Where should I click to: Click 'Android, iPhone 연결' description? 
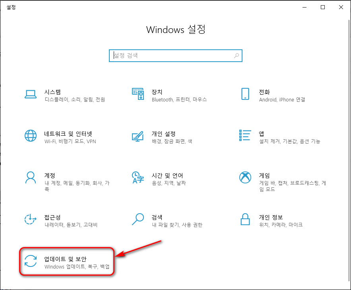tap(282, 99)
